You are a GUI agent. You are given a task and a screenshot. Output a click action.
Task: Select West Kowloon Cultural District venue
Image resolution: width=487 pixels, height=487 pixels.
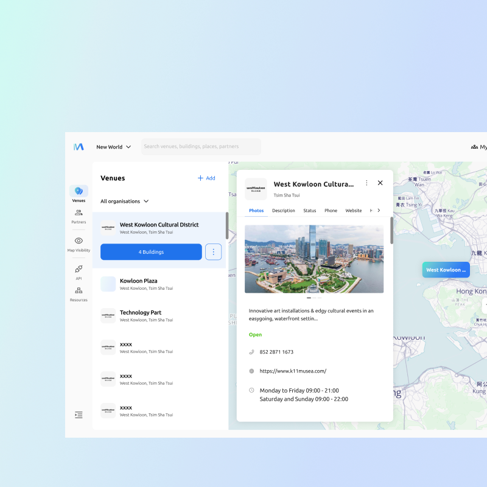(x=159, y=228)
